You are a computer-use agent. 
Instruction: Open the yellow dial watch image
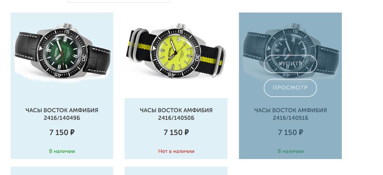[x=176, y=51]
